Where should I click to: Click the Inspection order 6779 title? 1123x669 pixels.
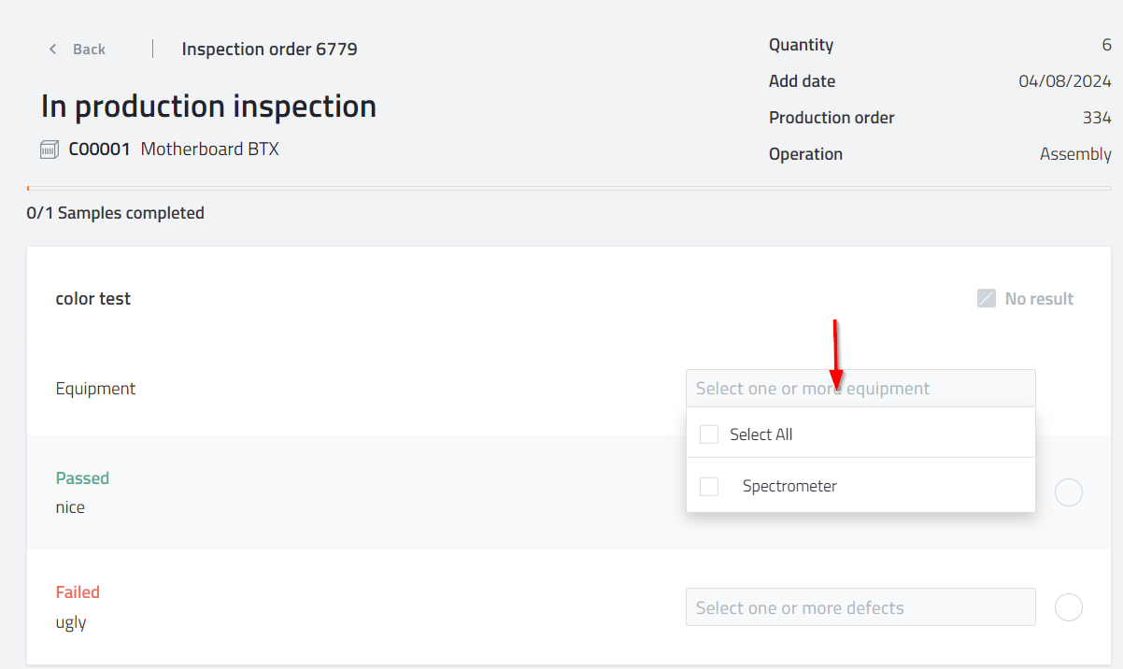tap(269, 49)
